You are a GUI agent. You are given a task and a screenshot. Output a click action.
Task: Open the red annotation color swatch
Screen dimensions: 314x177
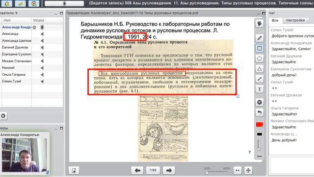pyautogui.click(x=260, y=124)
